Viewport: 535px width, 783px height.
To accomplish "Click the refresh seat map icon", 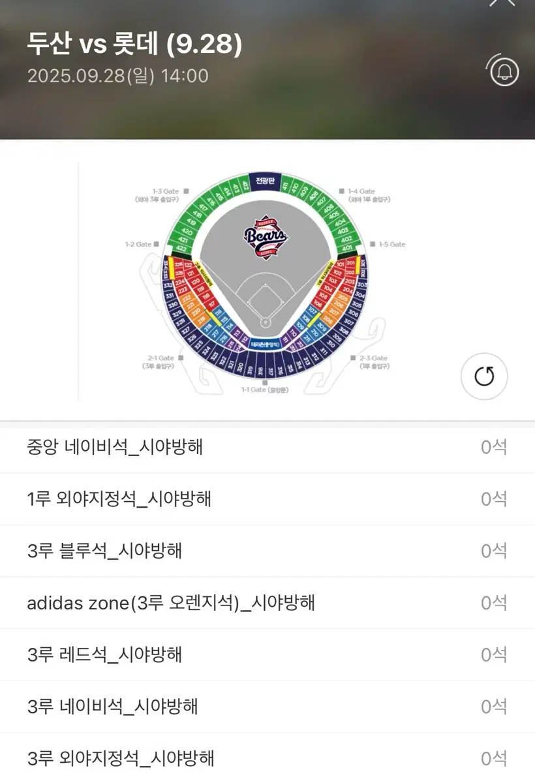I will point(484,376).
